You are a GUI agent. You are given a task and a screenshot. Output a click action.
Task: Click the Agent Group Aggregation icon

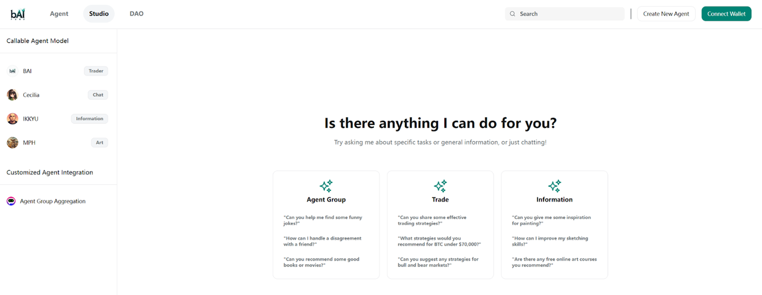coord(11,201)
